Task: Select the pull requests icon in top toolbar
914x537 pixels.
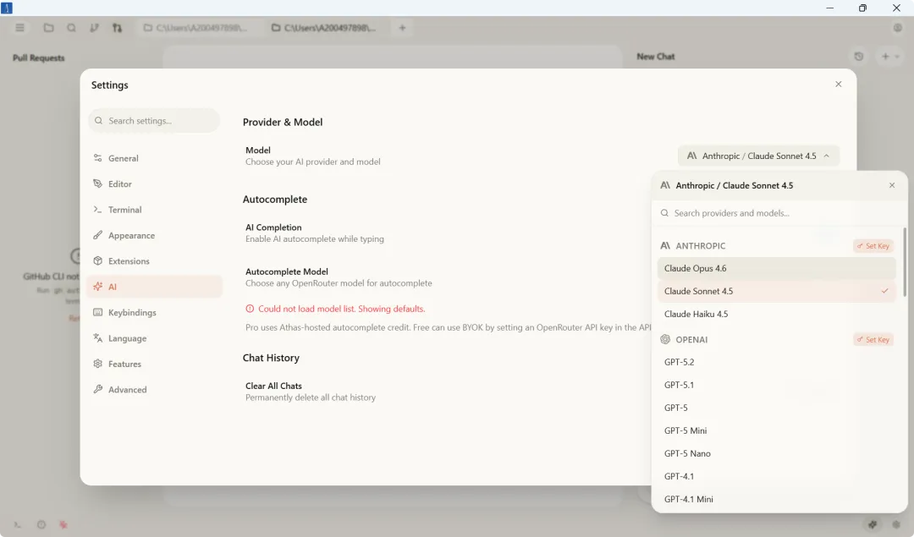Action: pos(117,27)
